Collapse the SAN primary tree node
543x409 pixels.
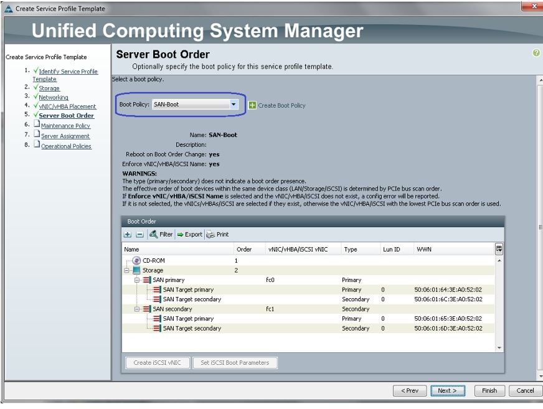click(137, 280)
